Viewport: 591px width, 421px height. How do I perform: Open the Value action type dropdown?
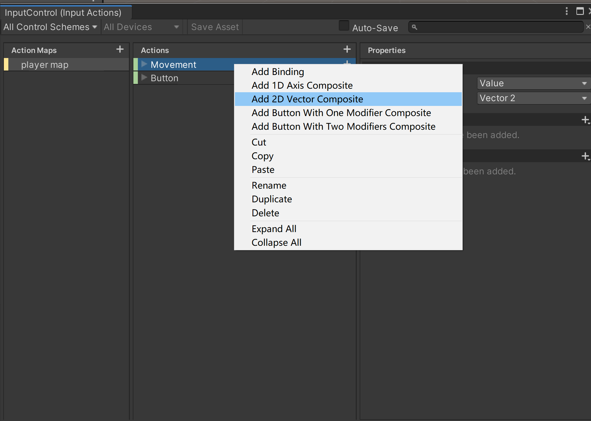point(533,83)
